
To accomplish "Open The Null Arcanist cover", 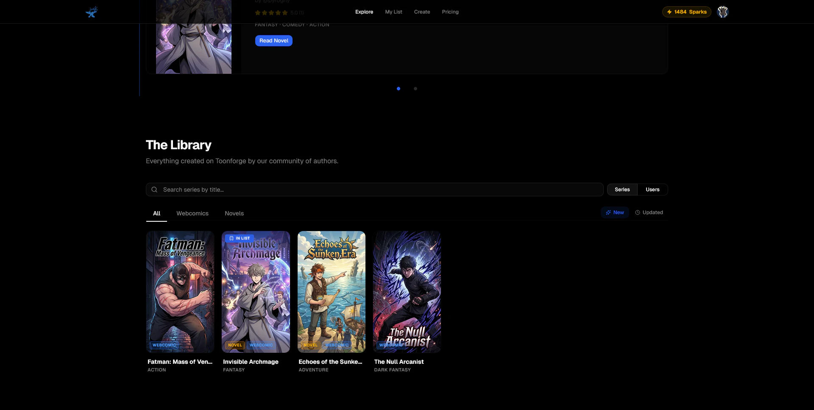I will [407, 292].
